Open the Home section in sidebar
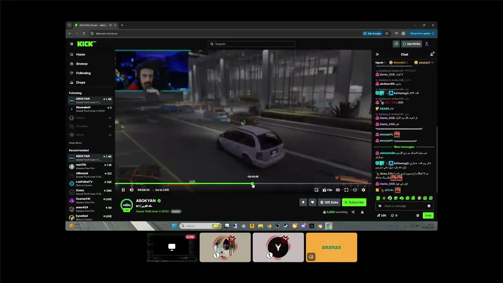This screenshot has width=503, height=283. [x=81, y=55]
